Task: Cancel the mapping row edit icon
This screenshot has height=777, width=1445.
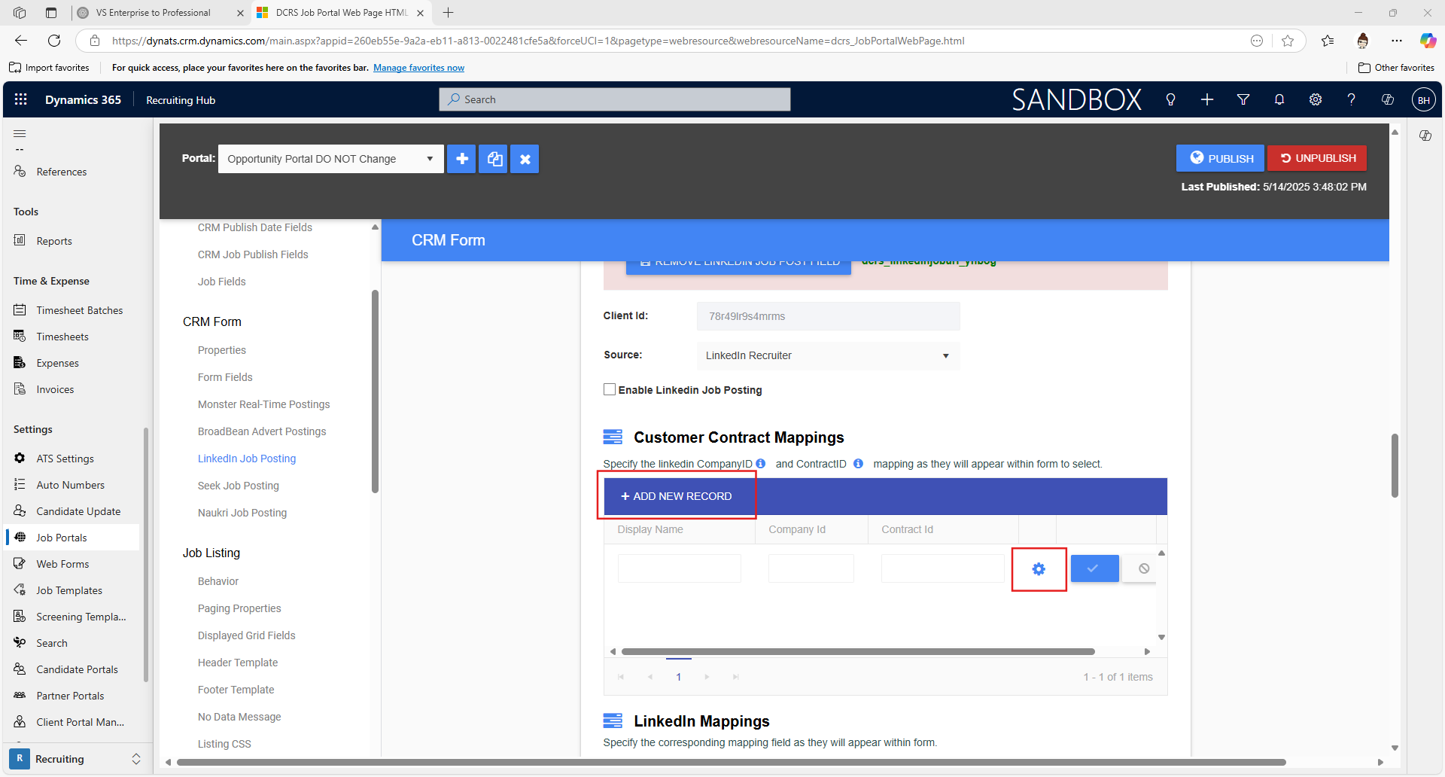Action: (x=1143, y=568)
